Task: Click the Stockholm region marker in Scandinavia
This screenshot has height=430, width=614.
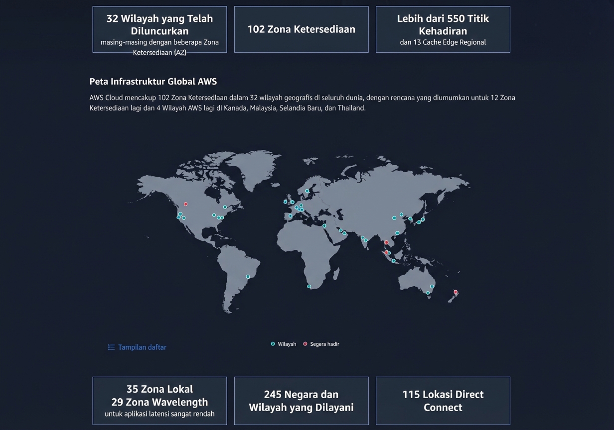Action: click(x=307, y=191)
